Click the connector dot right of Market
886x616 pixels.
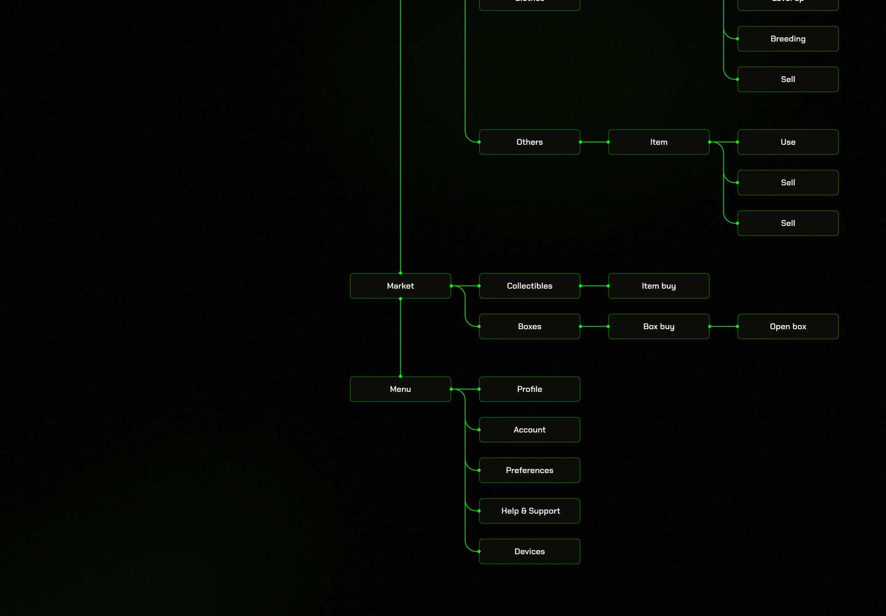point(451,286)
